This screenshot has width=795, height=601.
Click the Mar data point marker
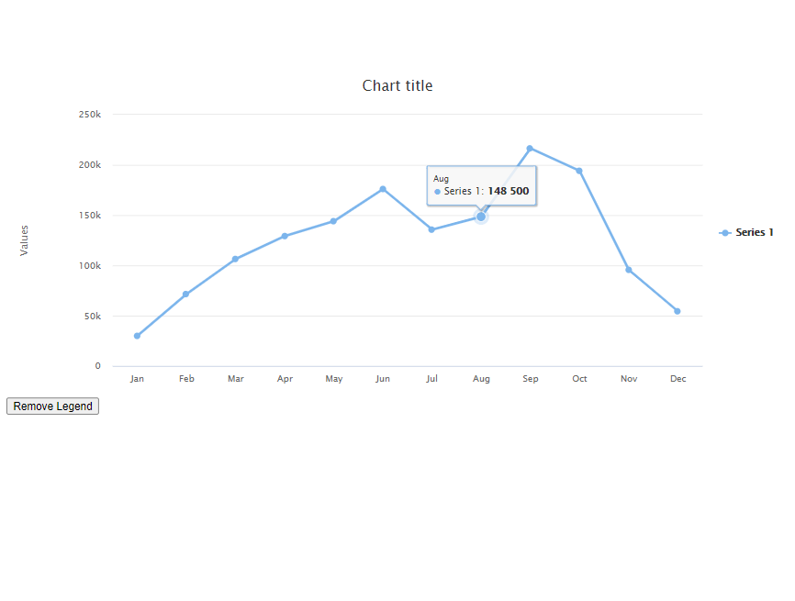coord(235,259)
